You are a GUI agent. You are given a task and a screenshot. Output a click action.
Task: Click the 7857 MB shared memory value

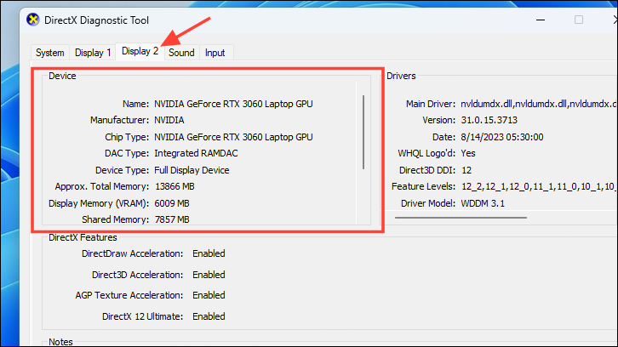click(172, 219)
